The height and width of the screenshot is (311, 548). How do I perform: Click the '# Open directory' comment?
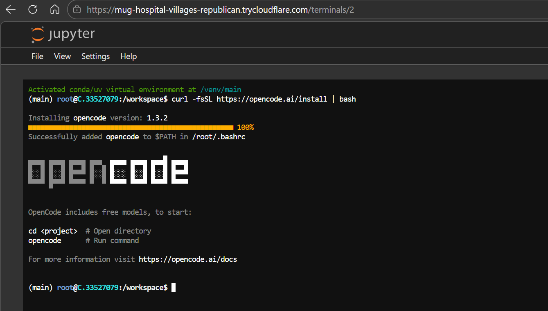point(118,231)
